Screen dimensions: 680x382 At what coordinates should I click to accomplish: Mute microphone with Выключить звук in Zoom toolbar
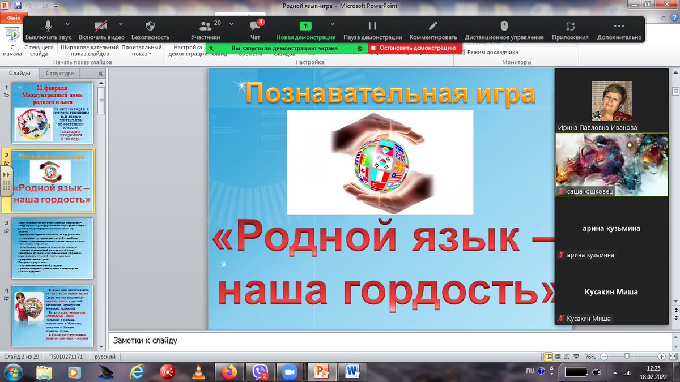tap(48, 31)
